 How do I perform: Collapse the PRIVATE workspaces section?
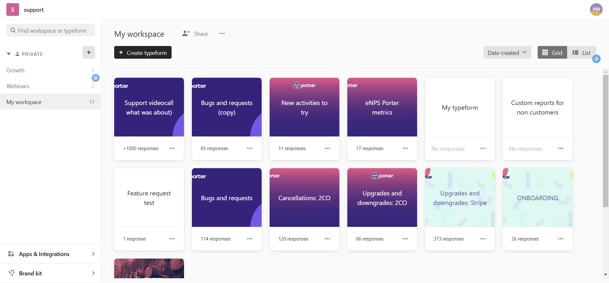(x=9, y=54)
